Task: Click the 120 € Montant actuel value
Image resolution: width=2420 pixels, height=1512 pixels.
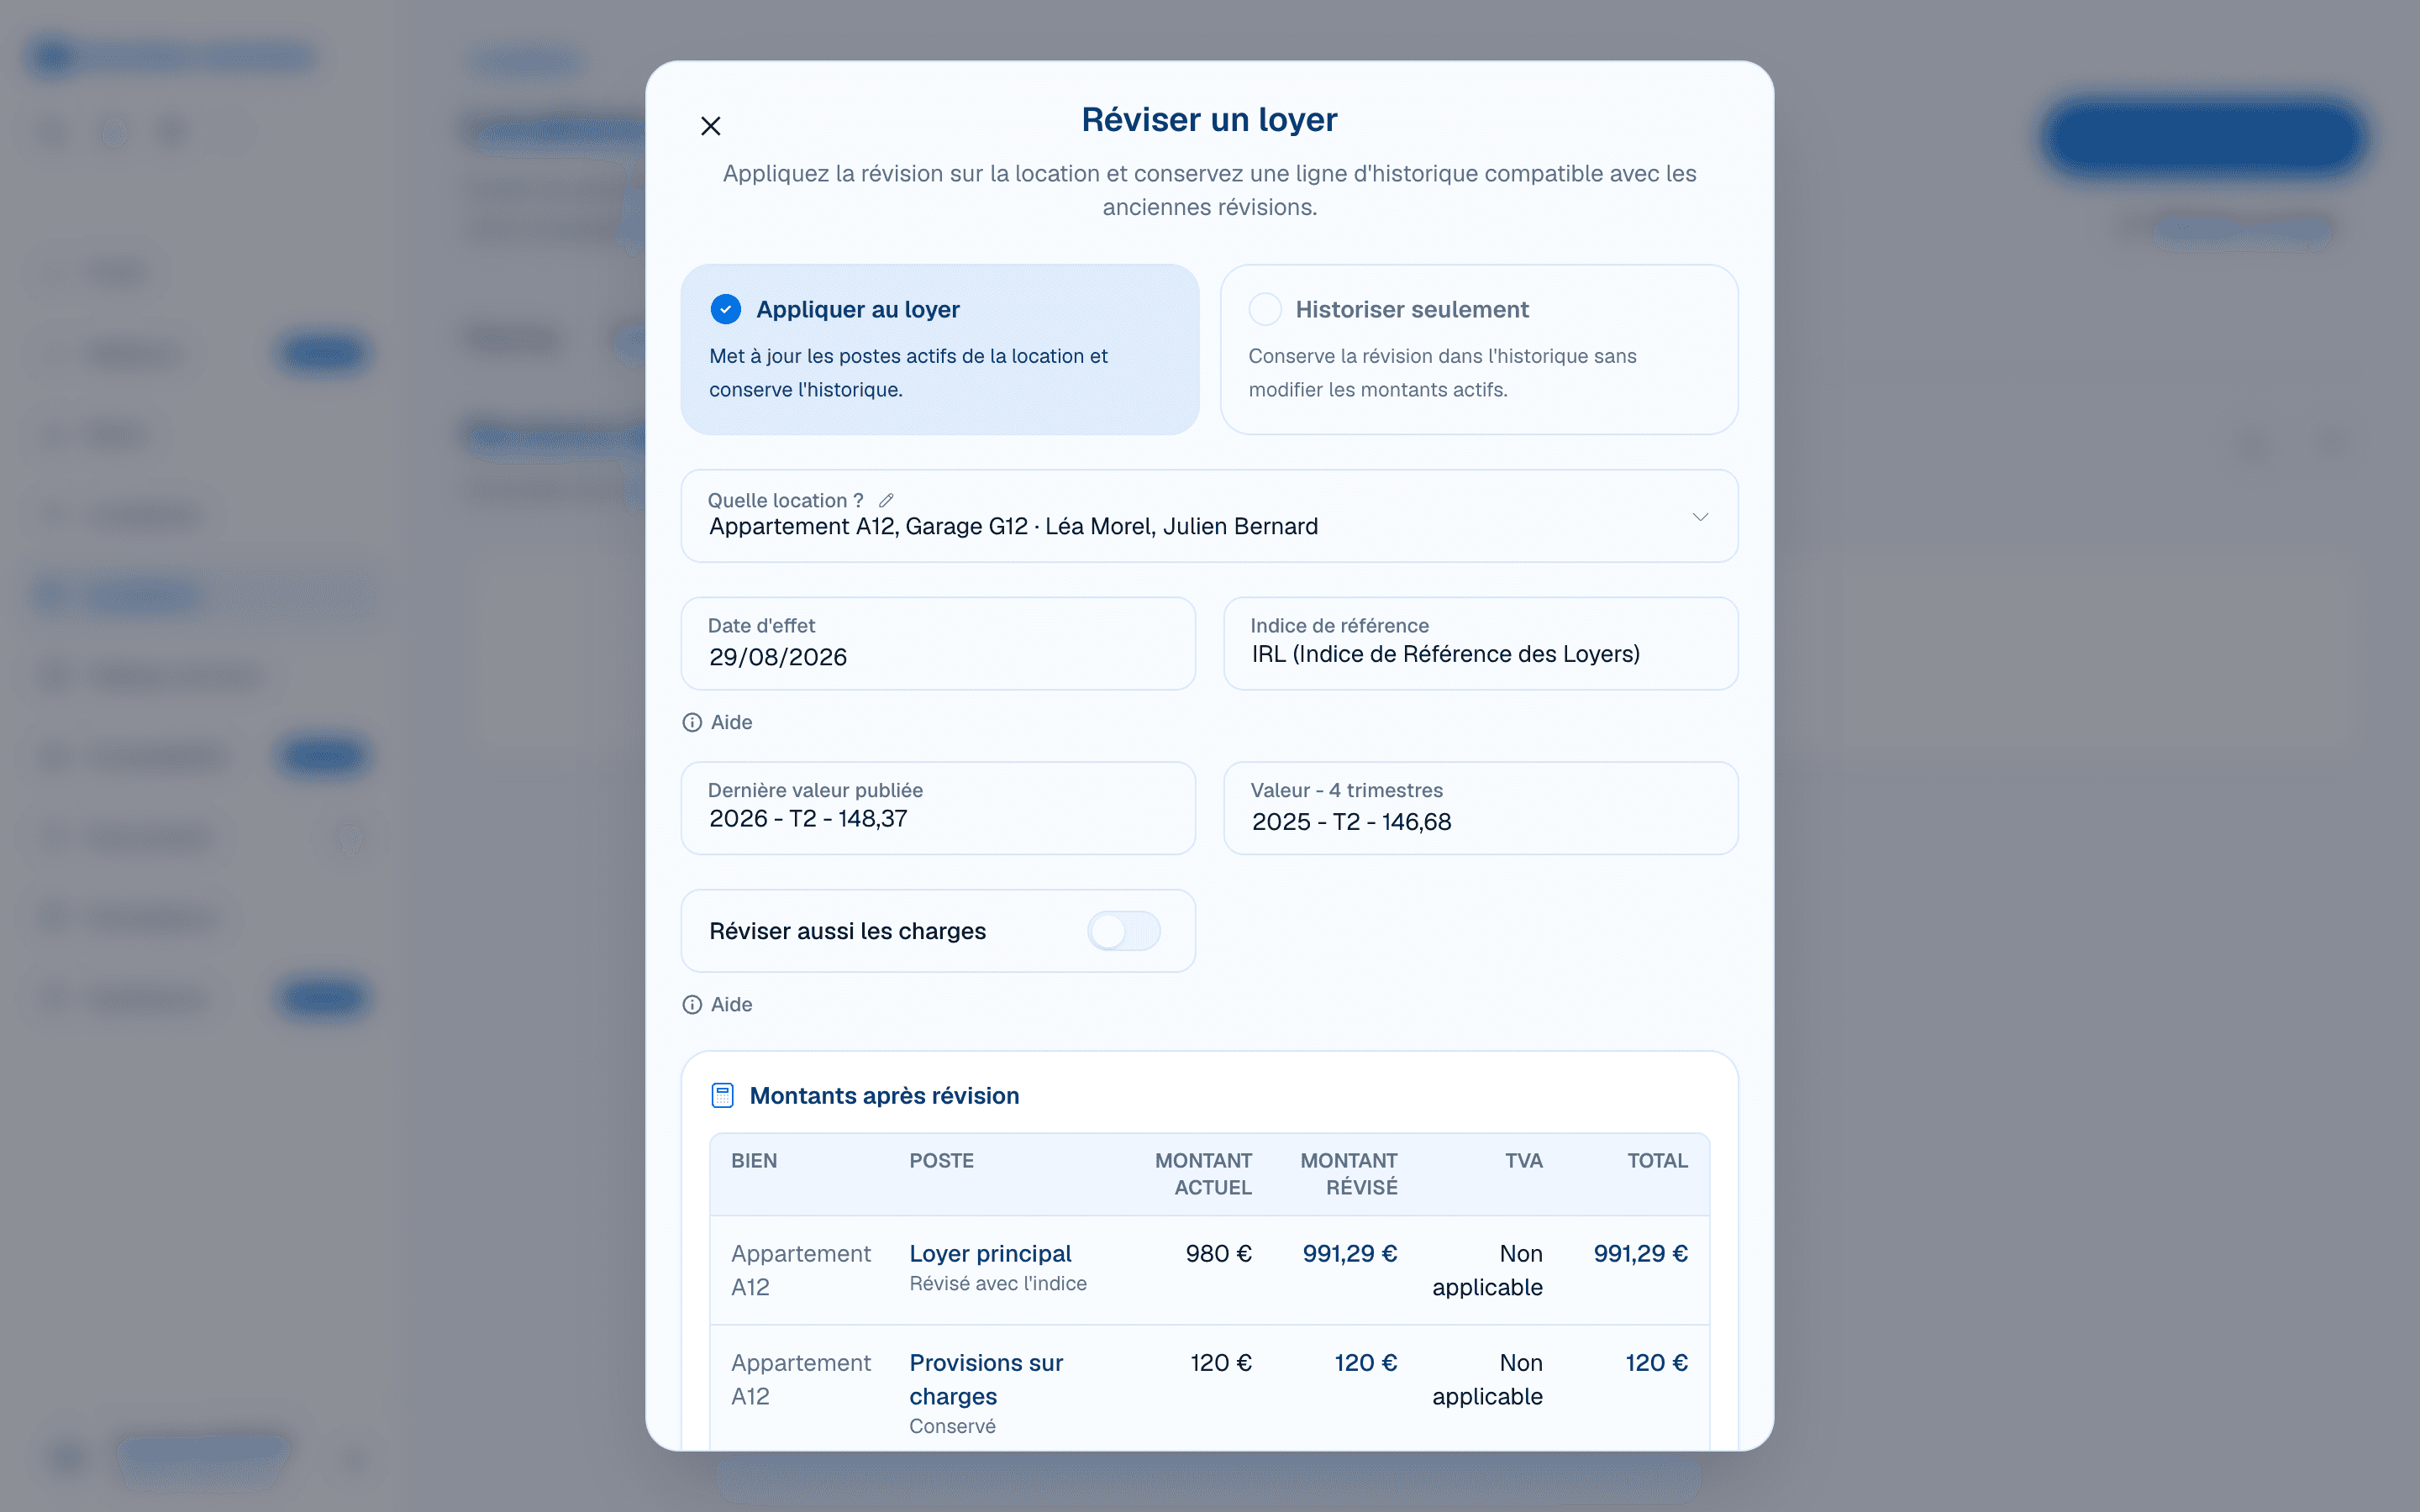Action: coord(1221,1363)
